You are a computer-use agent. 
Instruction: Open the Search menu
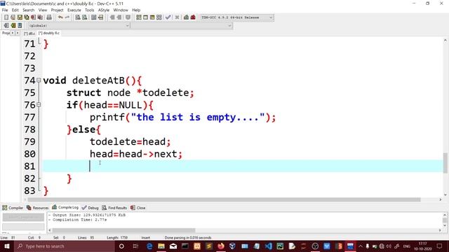pyautogui.click(x=28, y=10)
